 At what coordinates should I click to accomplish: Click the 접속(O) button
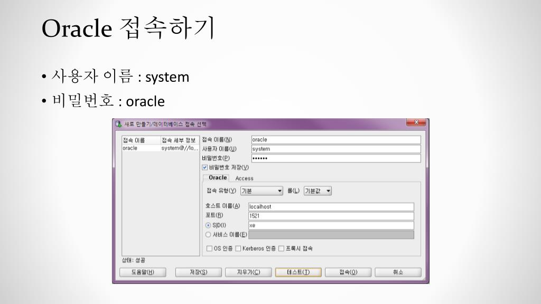click(x=348, y=272)
